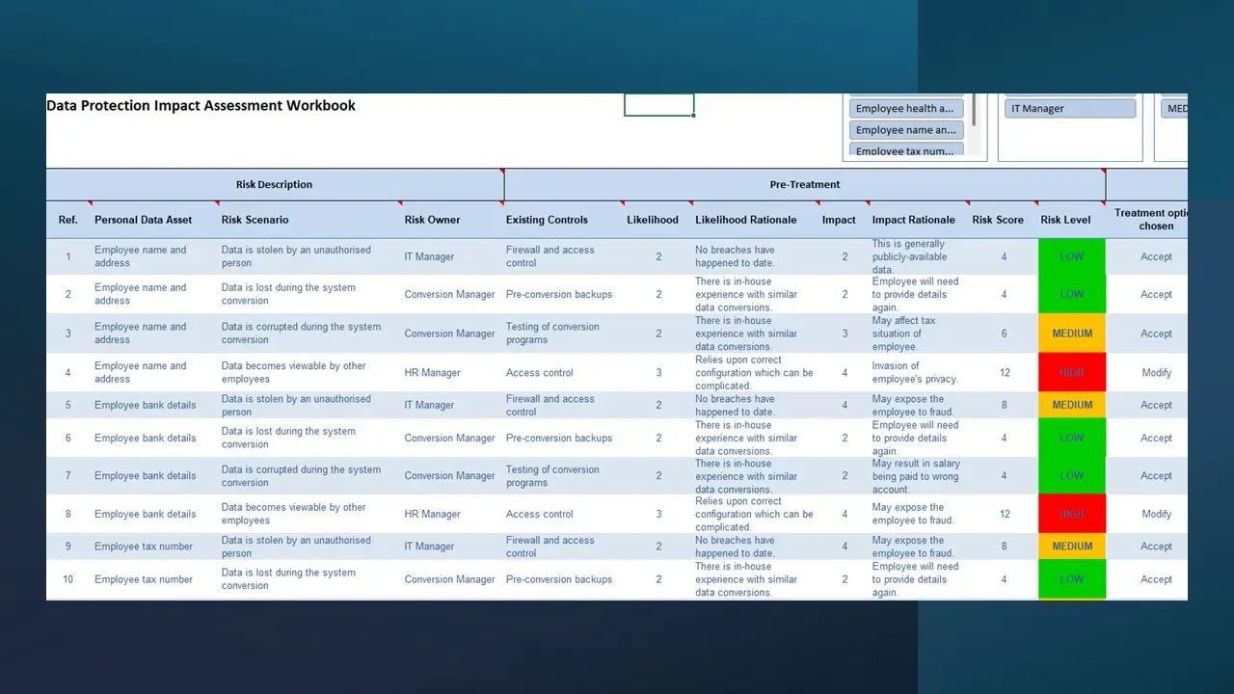Select the green LOW risk cell in row 1

1072,256
